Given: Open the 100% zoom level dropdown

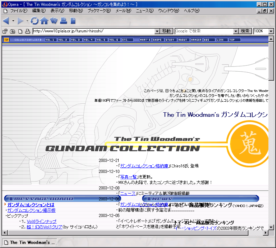Looking at the screenshot, I should click(271, 31).
